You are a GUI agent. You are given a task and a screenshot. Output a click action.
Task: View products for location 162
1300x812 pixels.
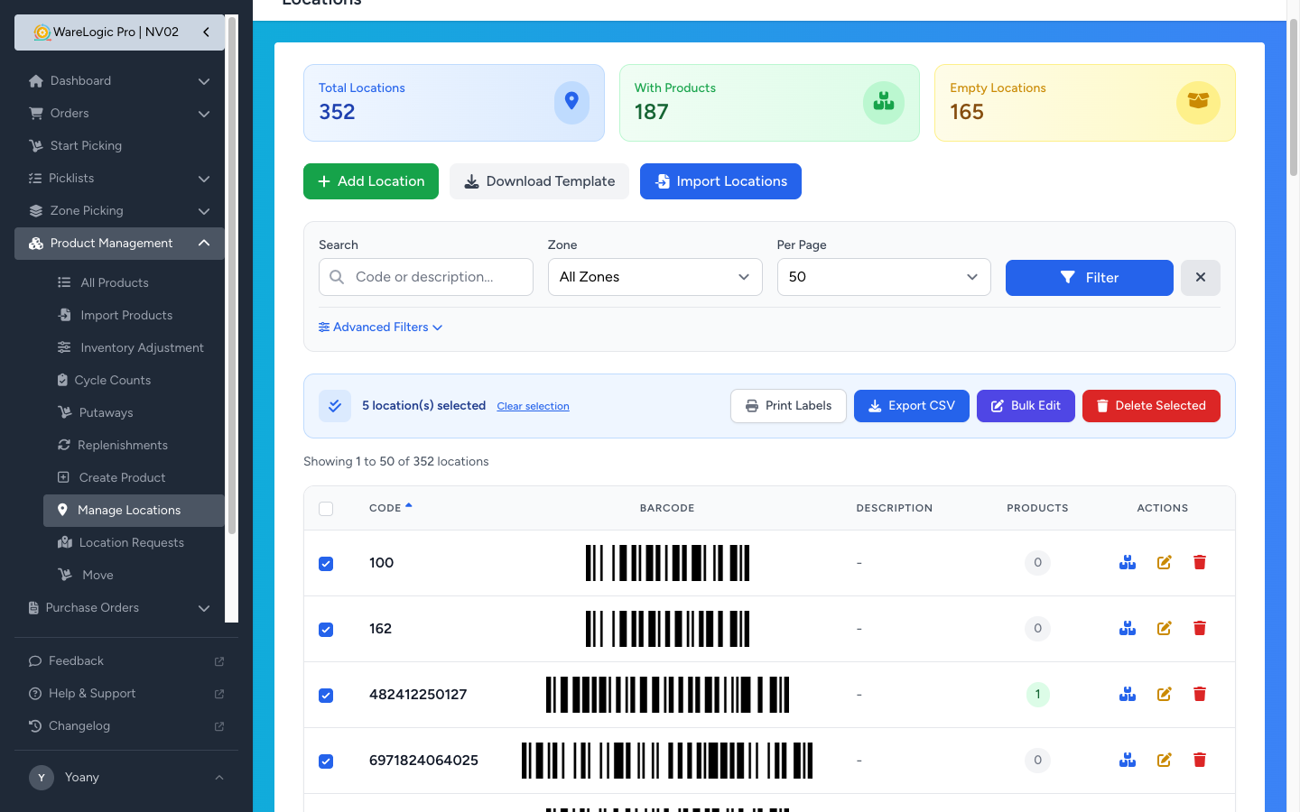[x=1128, y=629]
